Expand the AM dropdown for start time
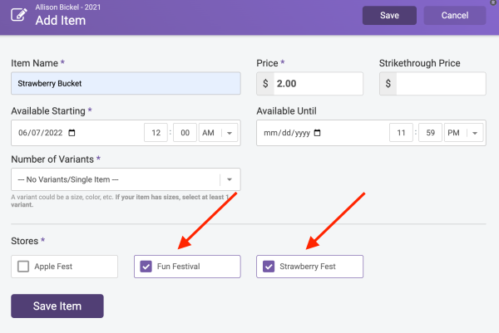 pos(218,133)
